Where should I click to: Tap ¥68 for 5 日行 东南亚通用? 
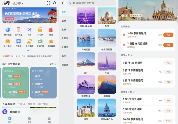tap(168, 82)
